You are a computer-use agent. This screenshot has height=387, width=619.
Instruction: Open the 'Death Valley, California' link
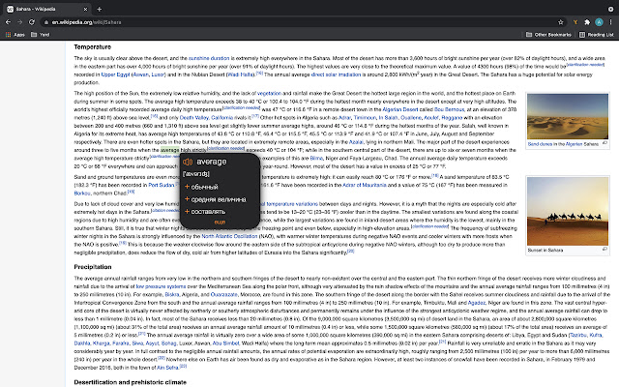point(206,118)
